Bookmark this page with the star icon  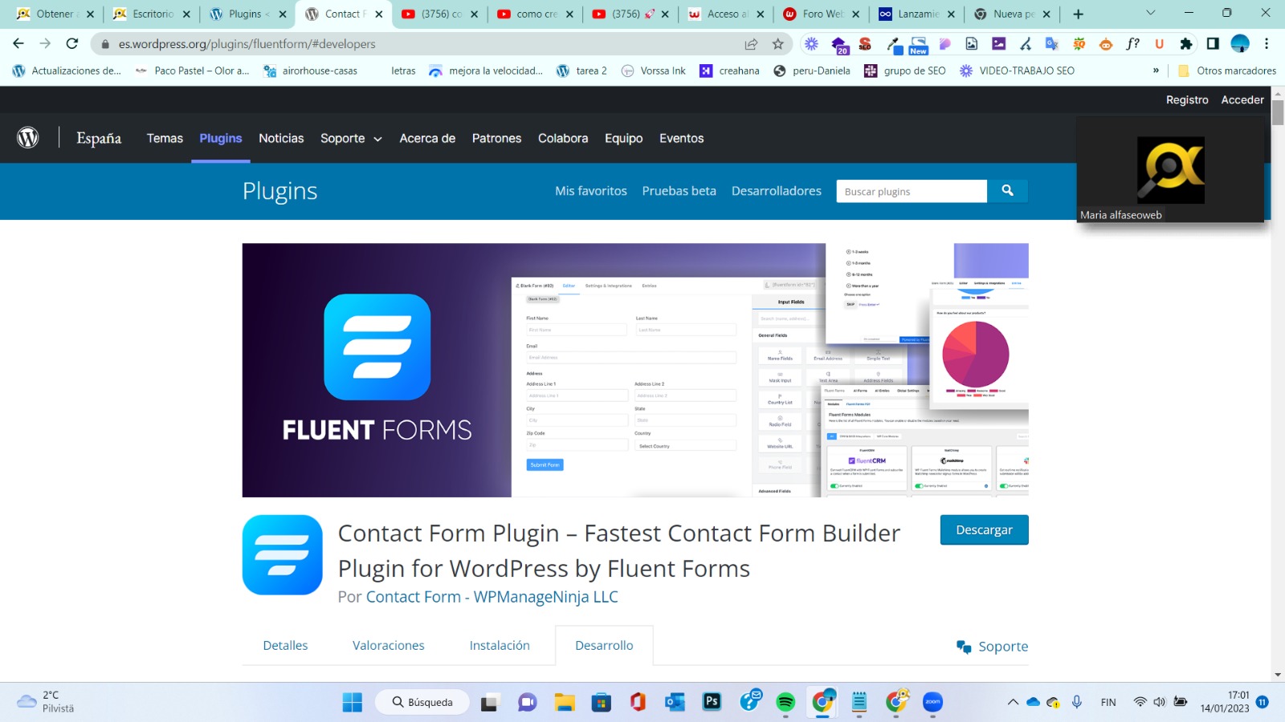[777, 44]
